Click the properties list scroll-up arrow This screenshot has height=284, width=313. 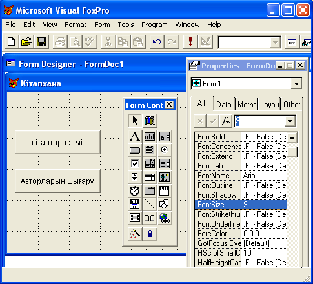292,137
